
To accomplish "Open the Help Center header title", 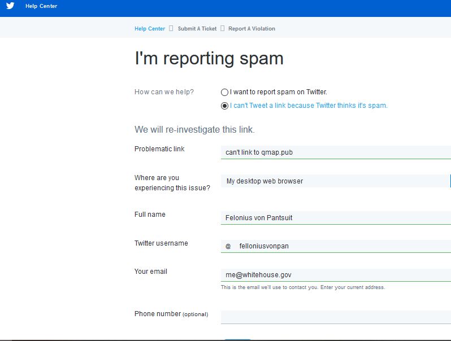I will click(x=41, y=6).
